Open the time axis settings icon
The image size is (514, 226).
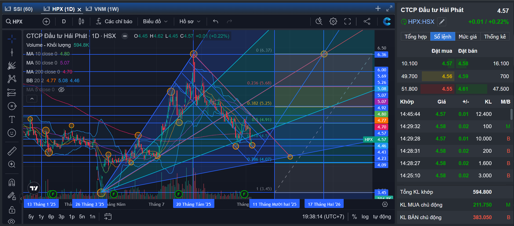(x=385, y=204)
